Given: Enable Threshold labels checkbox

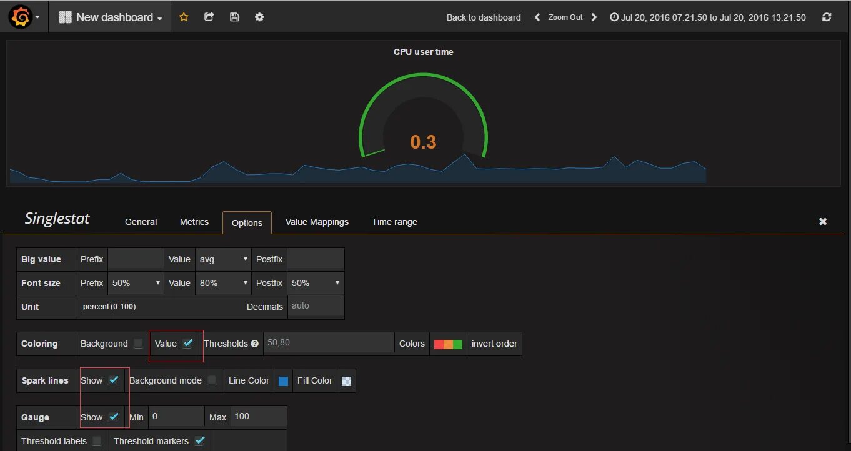Looking at the screenshot, I should pyautogui.click(x=96, y=441).
